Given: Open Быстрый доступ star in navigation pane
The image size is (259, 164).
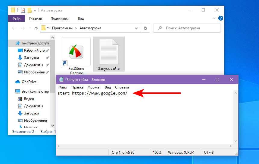Looking at the screenshot, I should point(18,43).
